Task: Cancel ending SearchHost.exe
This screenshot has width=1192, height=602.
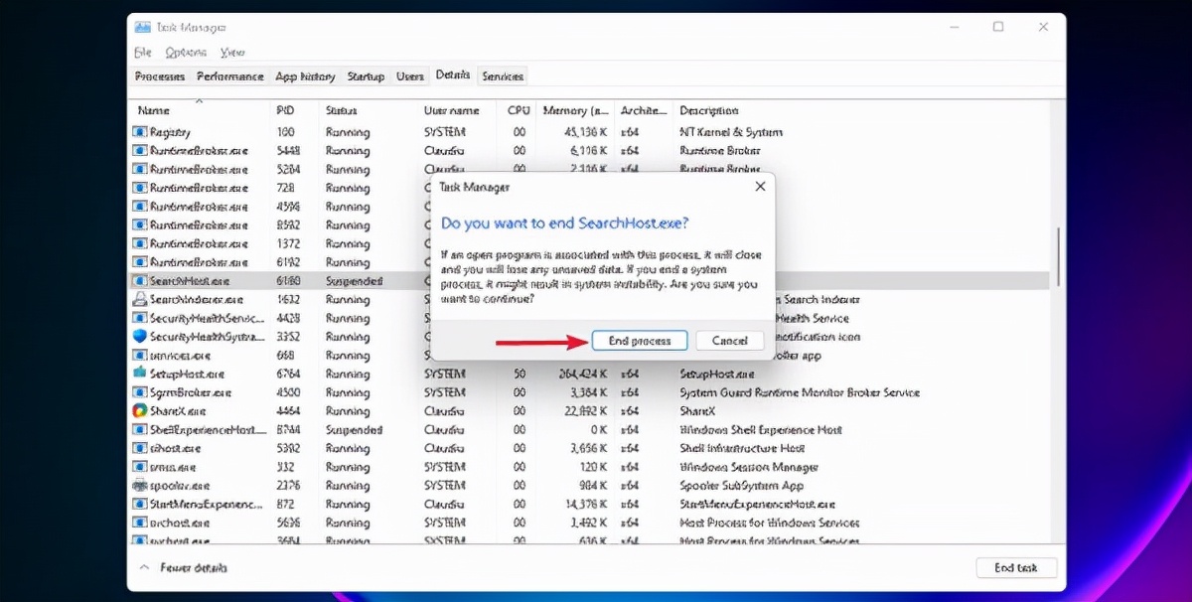Action: (x=730, y=340)
